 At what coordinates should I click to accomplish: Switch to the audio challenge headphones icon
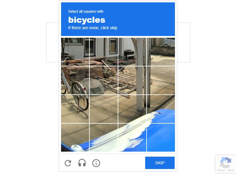82,163
